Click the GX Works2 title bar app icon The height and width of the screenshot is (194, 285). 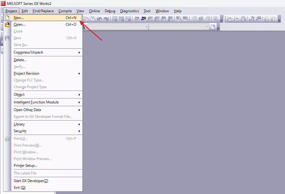tap(3, 3)
